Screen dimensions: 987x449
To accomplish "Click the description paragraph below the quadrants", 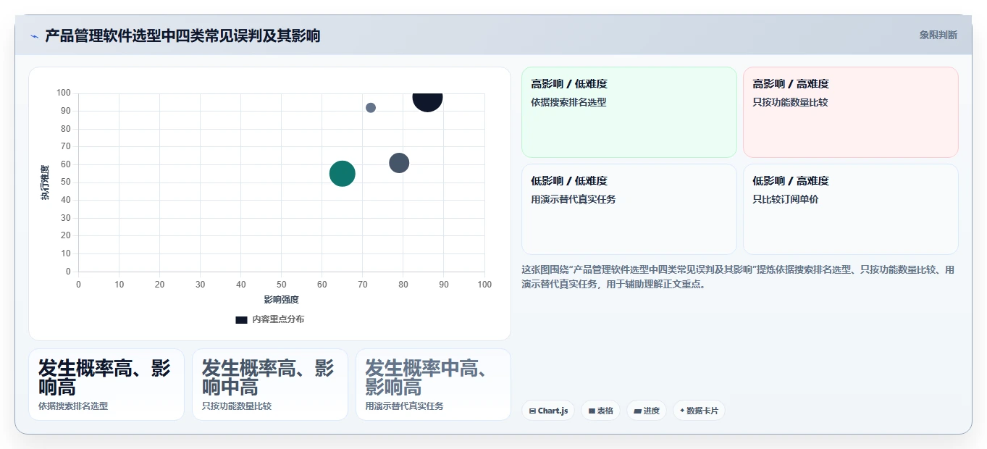I will [x=738, y=277].
